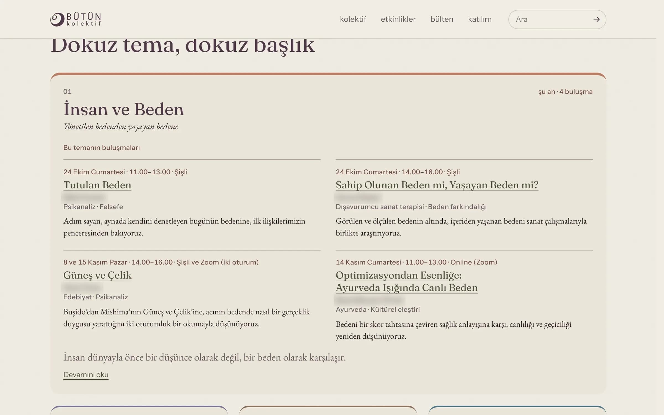This screenshot has width=664, height=415.
Task: Click '8 ve 15 Kasım Pazar' schedule line
Action: tap(161, 262)
